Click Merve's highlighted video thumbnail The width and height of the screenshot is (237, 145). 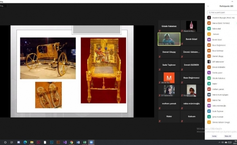pos(169,39)
